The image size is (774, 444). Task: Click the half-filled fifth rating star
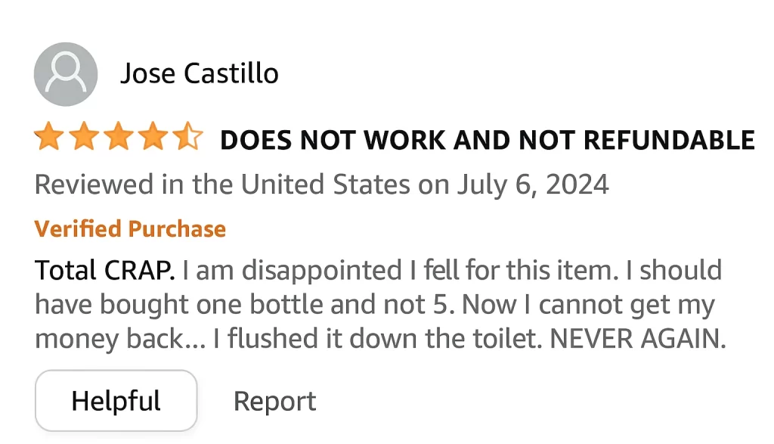pyautogui.click(x=187, y=138)
